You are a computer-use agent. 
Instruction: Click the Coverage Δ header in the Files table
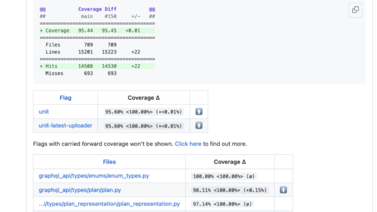point(230,162)
